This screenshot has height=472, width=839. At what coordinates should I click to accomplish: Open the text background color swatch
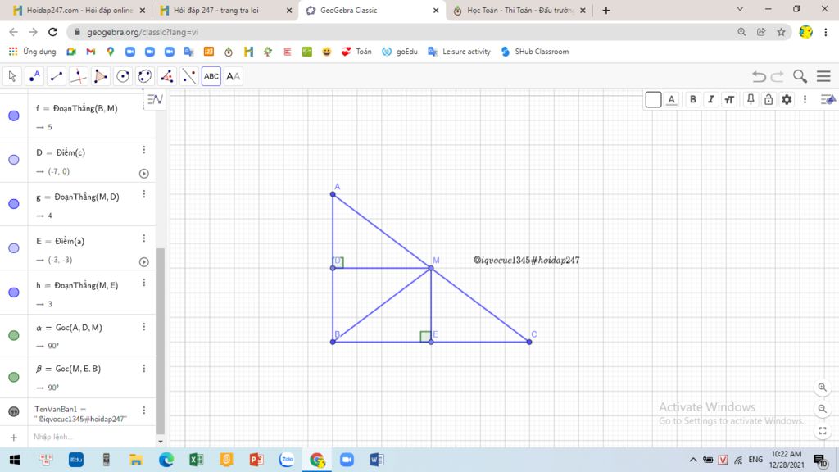[x=653, y=99]
